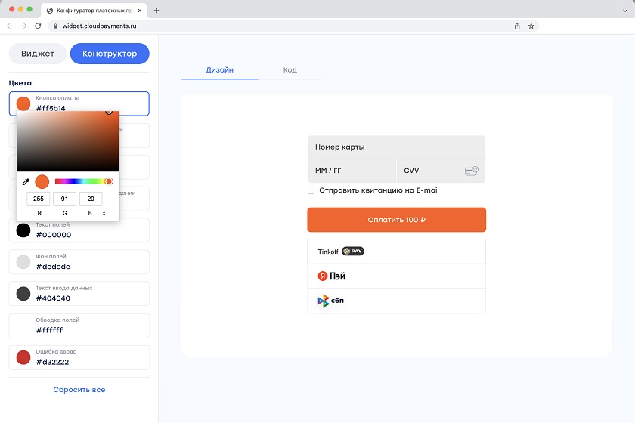The width and height of the screenshot is (635, 423).
Task: Click the Сбросить все link
Action: pos(79,390)
